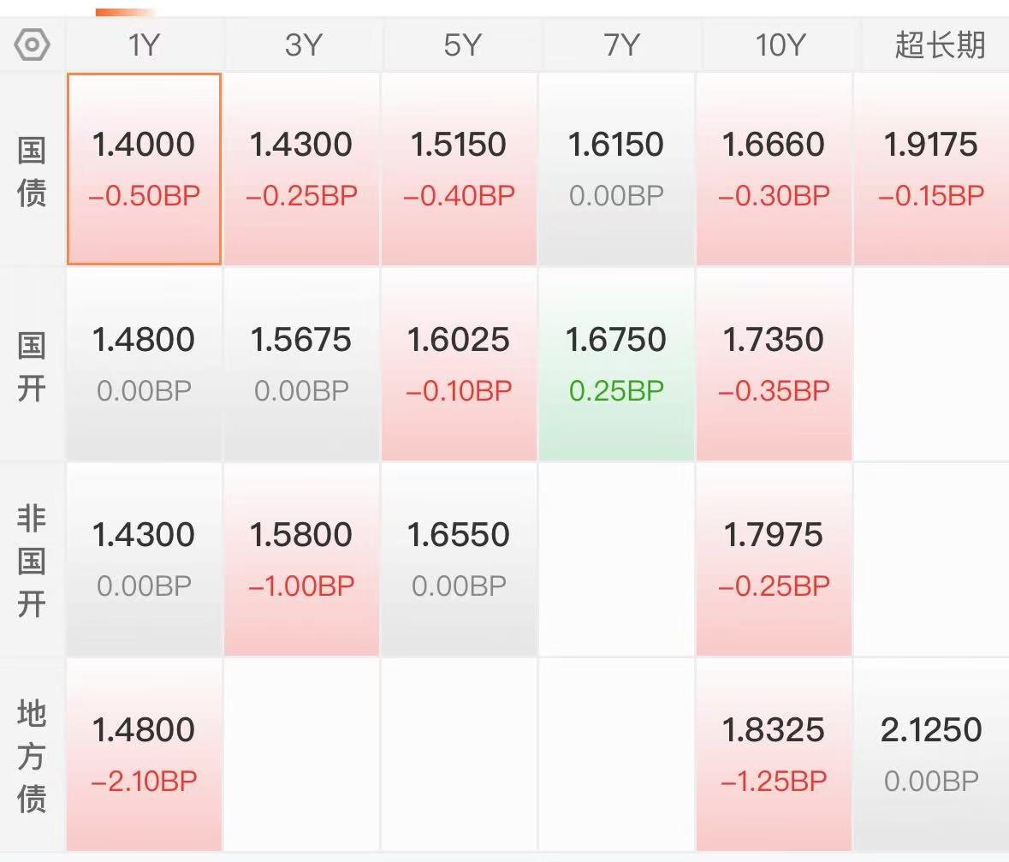Open the 非国开 3Y 1.5800 cell
The width and height of the screenshot is (1009, 862).
pos(302,560)
